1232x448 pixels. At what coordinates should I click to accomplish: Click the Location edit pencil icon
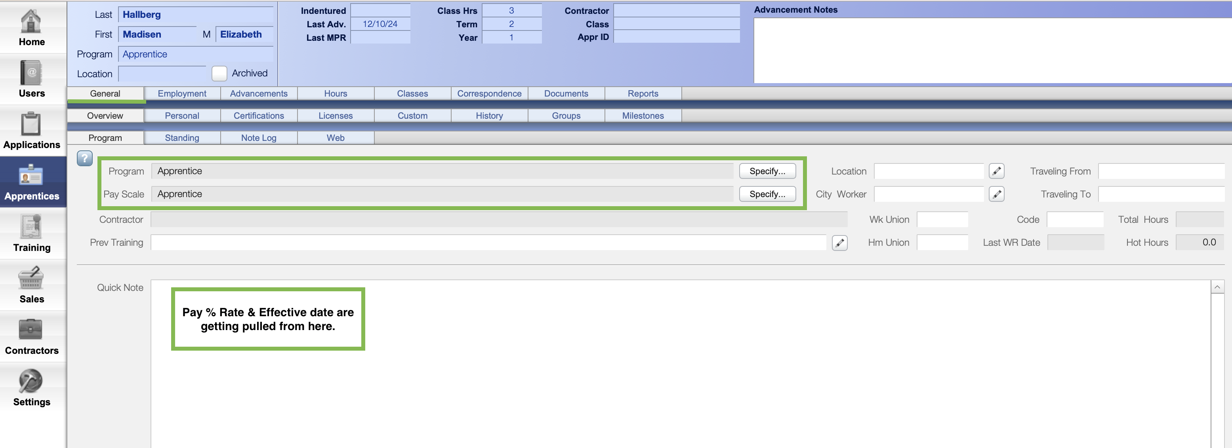pos(997,170)
